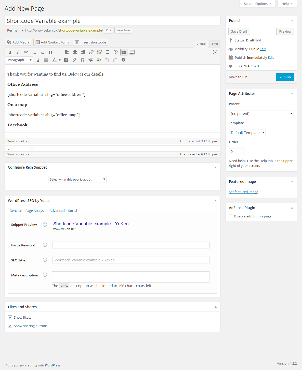Insert a horizontal line
Viewport: 302px width, 370px height.
[x=59, y=52]
